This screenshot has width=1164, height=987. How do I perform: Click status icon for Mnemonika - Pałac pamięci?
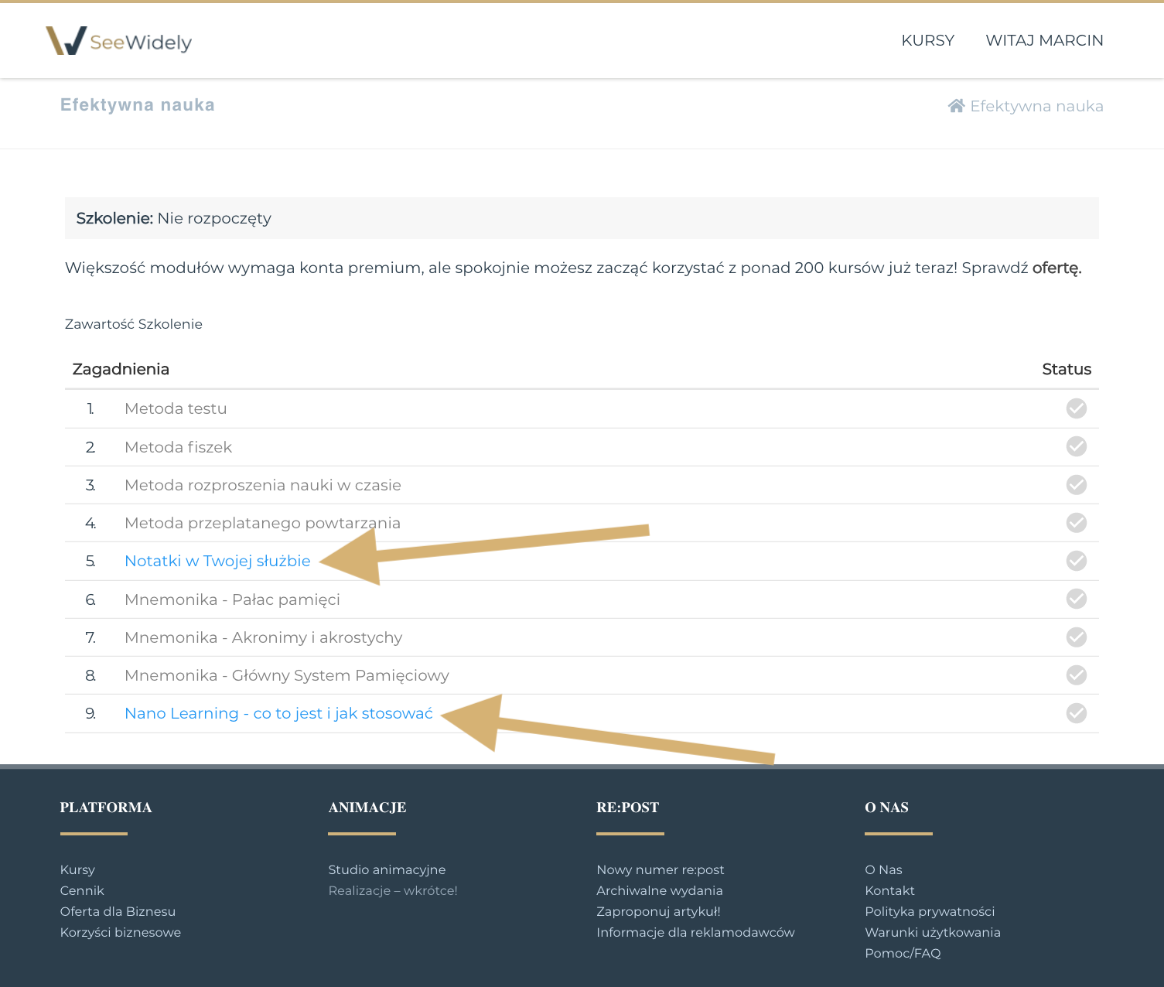1076,599
